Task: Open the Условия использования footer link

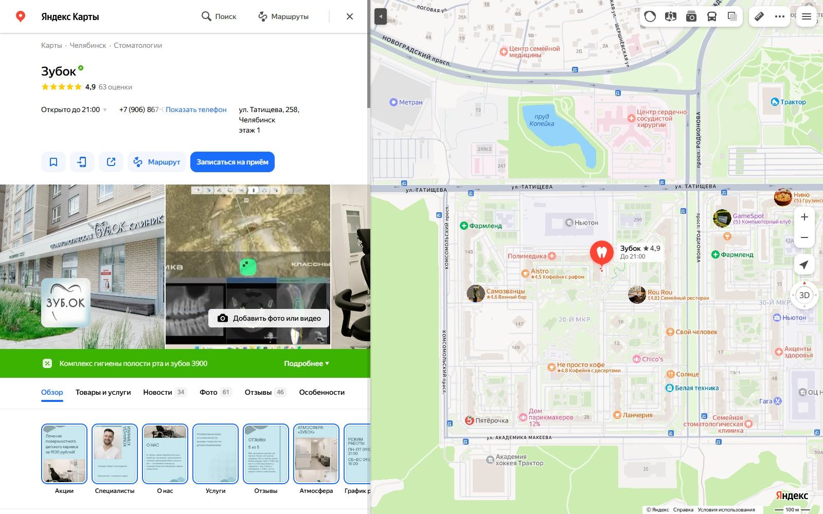Action: 726,510
